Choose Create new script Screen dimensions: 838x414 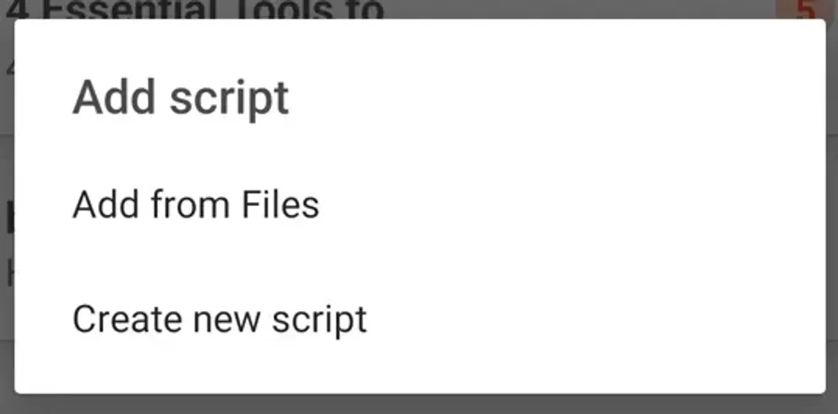[220, 320]
